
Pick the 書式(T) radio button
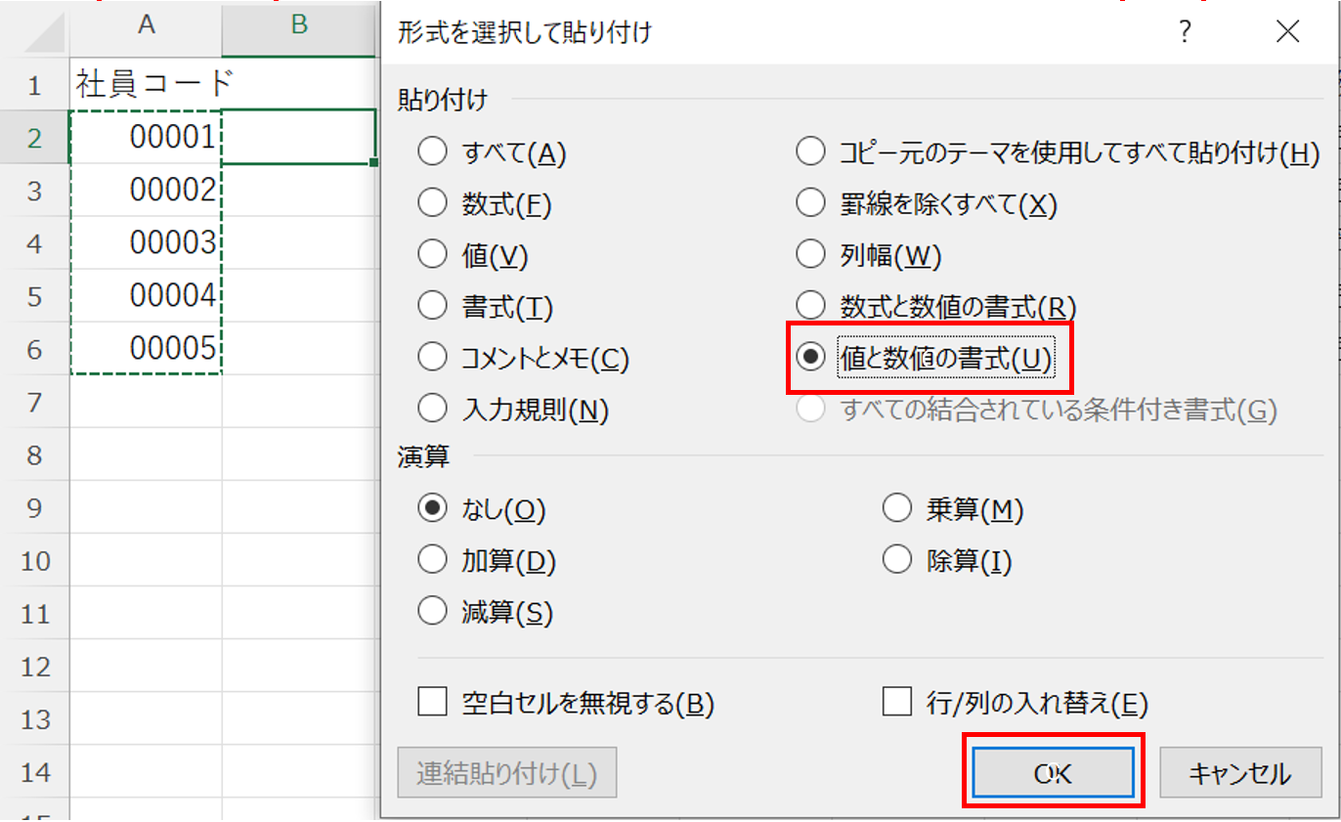(x=432, y=307)
